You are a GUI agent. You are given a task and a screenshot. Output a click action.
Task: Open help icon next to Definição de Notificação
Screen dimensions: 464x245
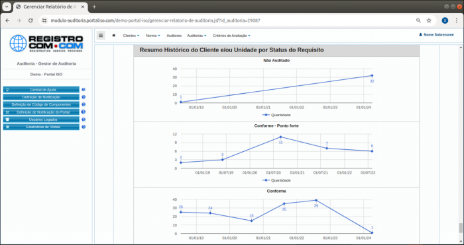84,97
